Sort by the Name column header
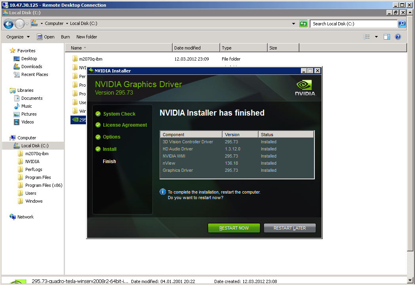The height and width of the screenshot is (285, 415). tap(119, 48)
